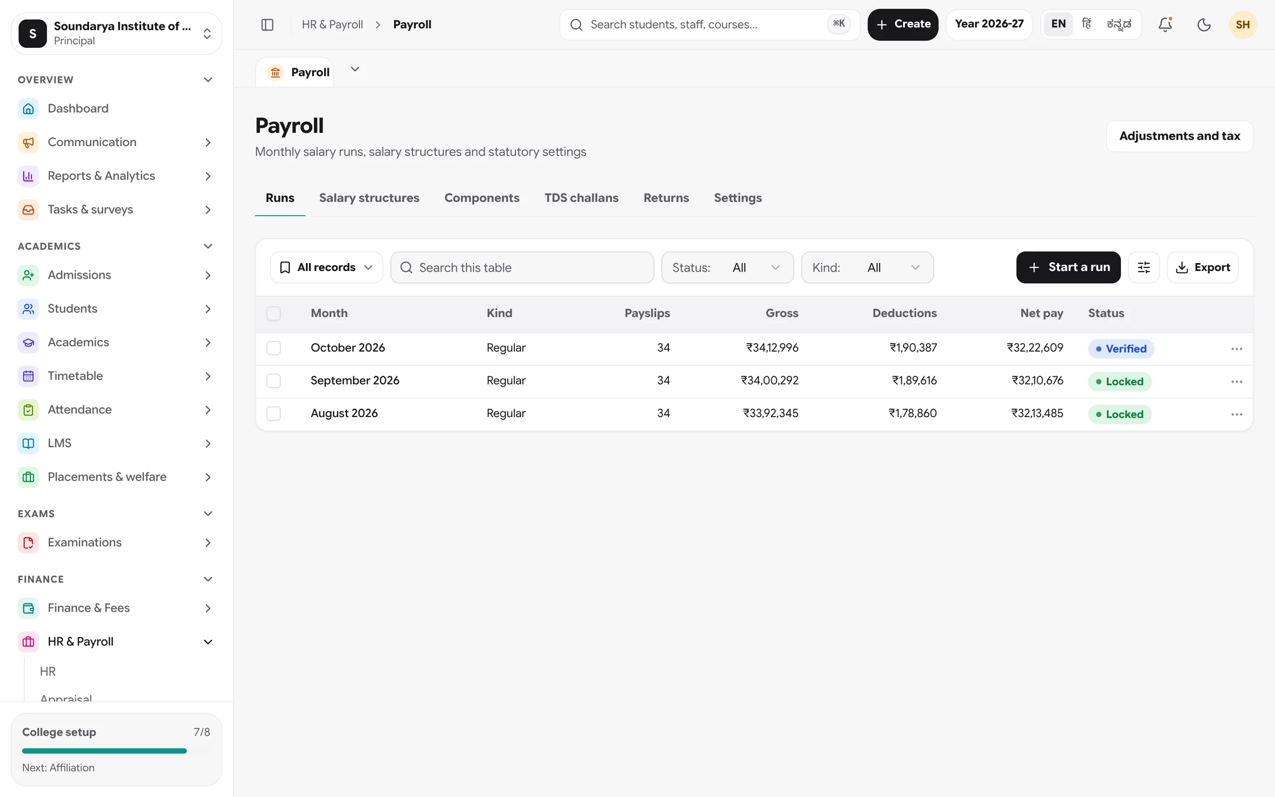Collapse the OVERVIEW section
Viewport: 1275px width, 797px height.
(208, 80)
